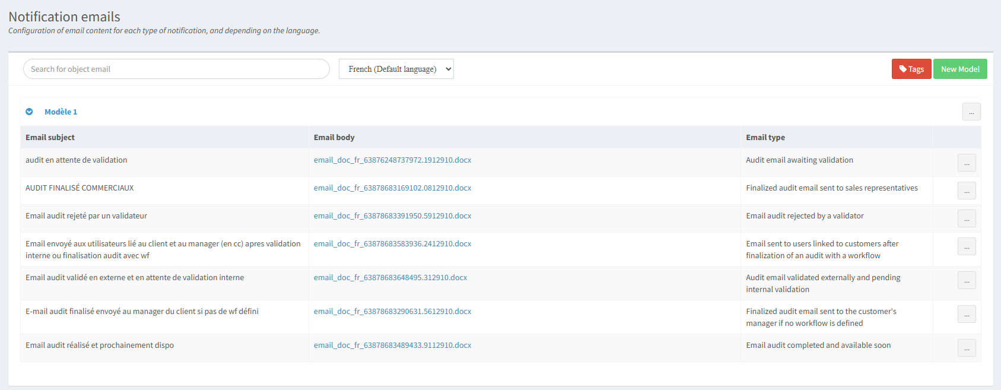Open options for E-mail audit finalisé manager row

point(966,314)
